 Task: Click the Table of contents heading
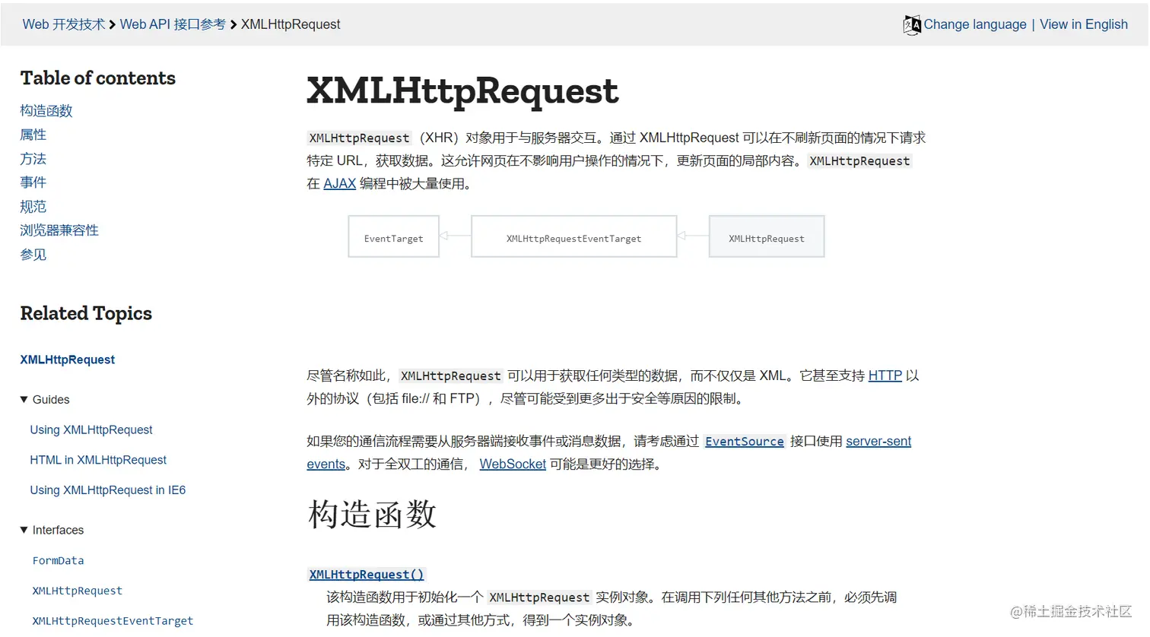pos(98,78)
